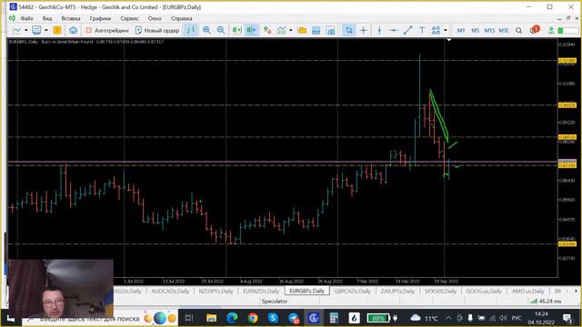Screen dimensions: 582x327
Task: Switch to the EURNZDz,Daily chart tab
Action: point(261,291)
